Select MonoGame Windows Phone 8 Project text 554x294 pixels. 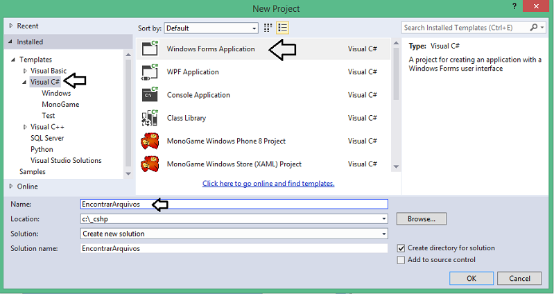click(226, 141)
